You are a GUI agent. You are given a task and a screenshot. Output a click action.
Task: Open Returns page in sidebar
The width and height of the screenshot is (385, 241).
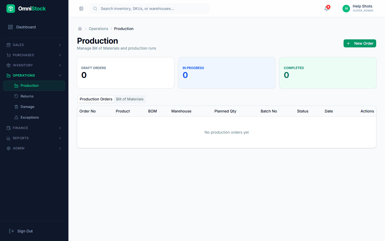[34, 96]
